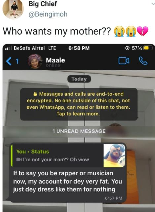Open Big Chief's profile avatar
Screen dimensions: 155x212
13,9
